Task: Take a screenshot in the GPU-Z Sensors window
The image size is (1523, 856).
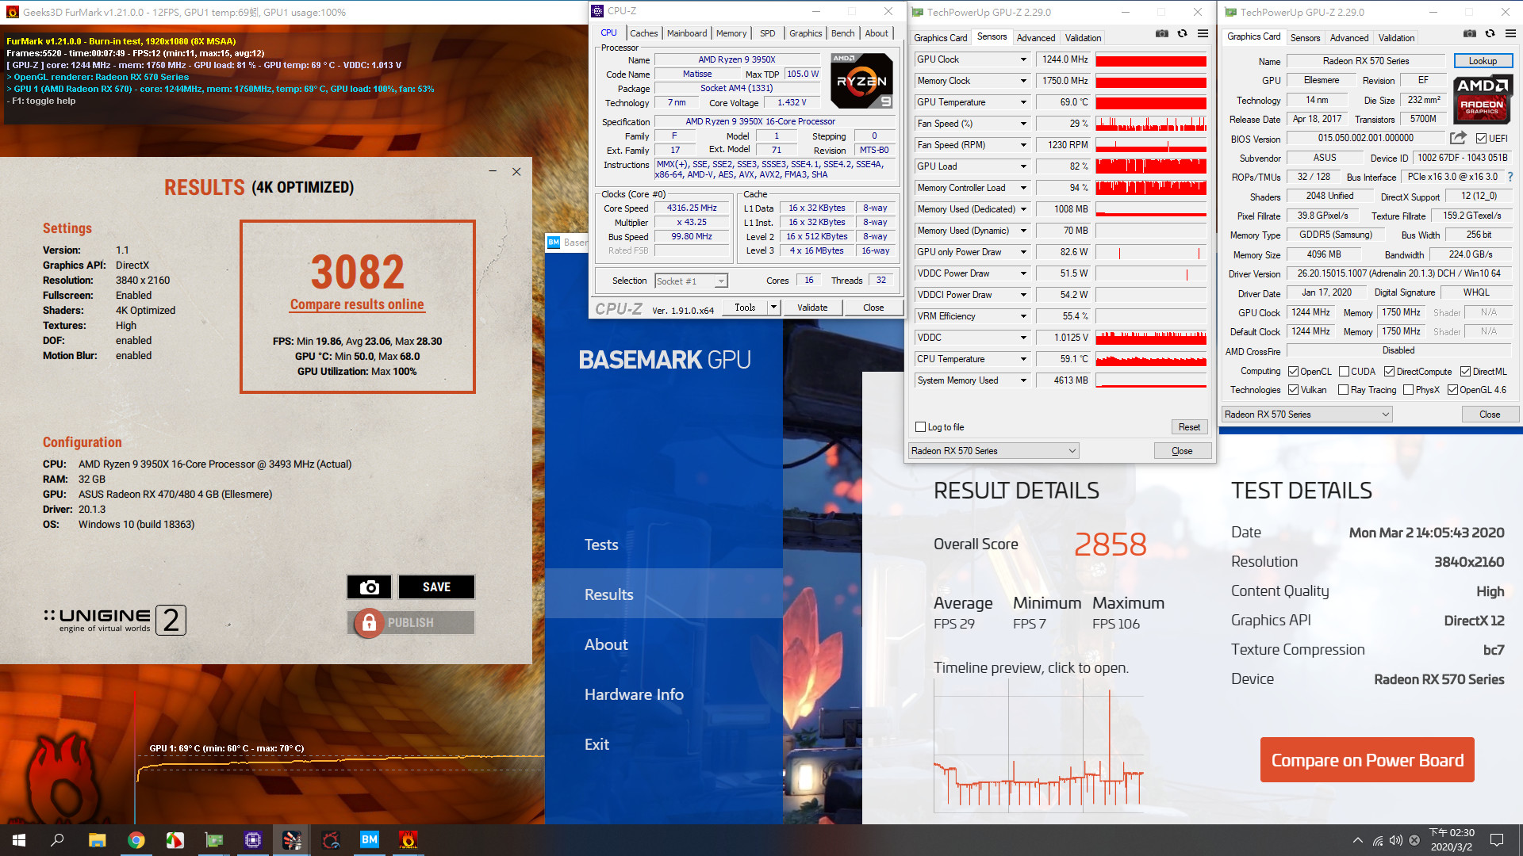Action: point(1161,33)
